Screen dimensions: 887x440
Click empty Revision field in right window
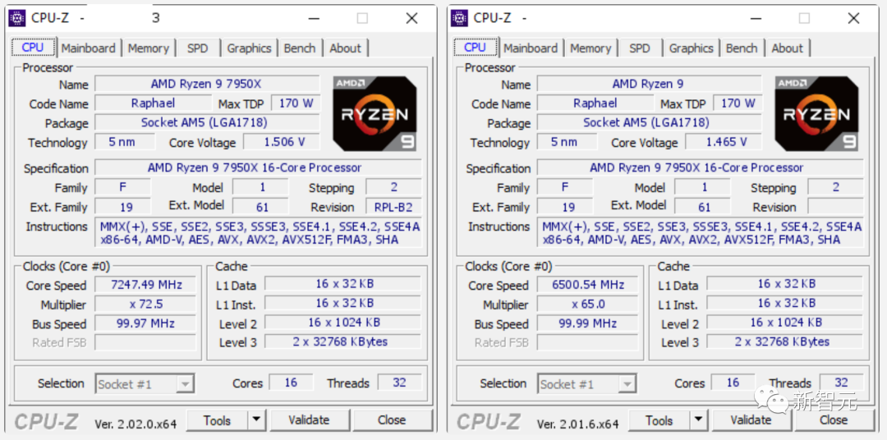pos(835,206)
